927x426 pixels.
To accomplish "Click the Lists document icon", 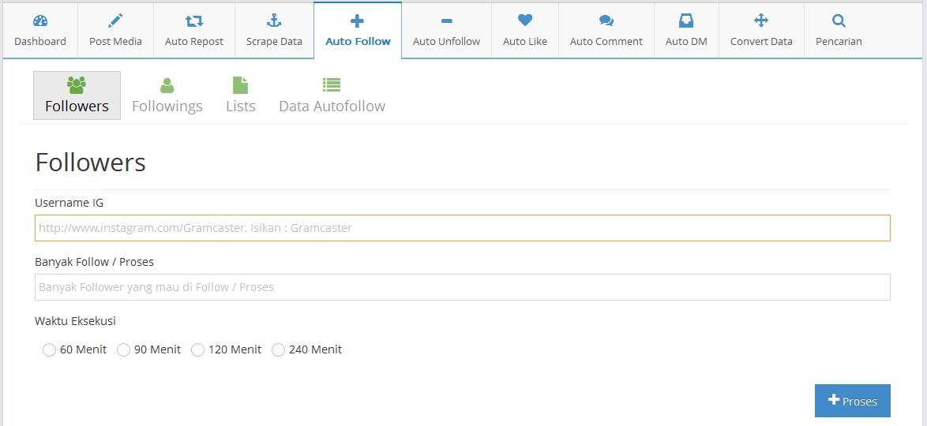I will coord(240,85).
